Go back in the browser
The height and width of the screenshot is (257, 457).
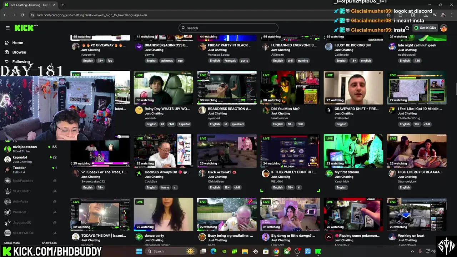tap(5, 15)
